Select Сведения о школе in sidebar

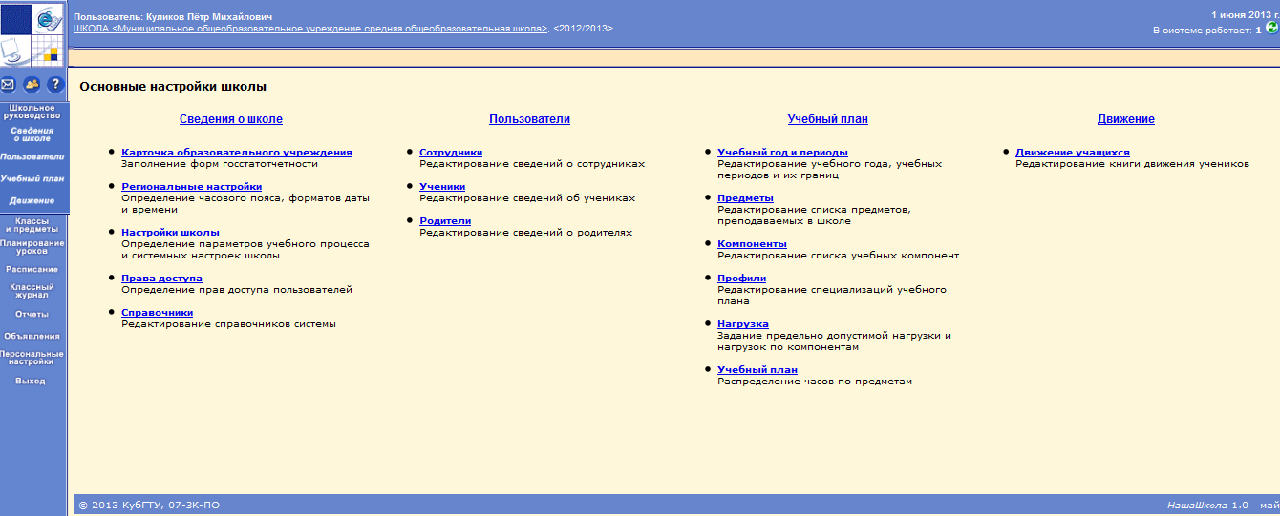coord(32,134)
